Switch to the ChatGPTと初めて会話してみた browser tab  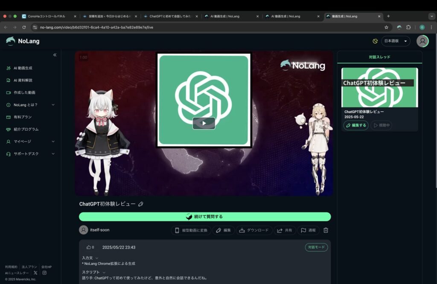click(170, 16)
